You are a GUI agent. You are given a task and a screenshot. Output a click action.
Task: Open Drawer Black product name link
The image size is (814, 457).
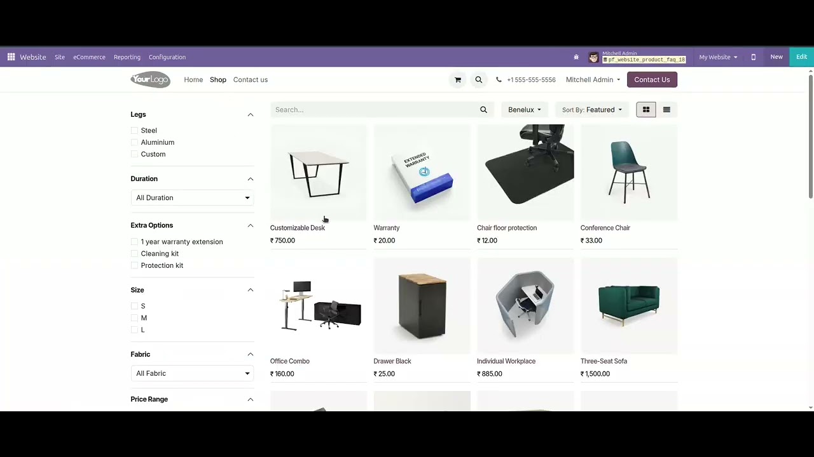pyautogui.click(x=392, y=361)
